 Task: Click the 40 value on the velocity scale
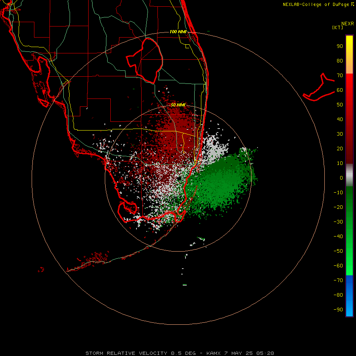pyautogui.click(x=340, y=119)
